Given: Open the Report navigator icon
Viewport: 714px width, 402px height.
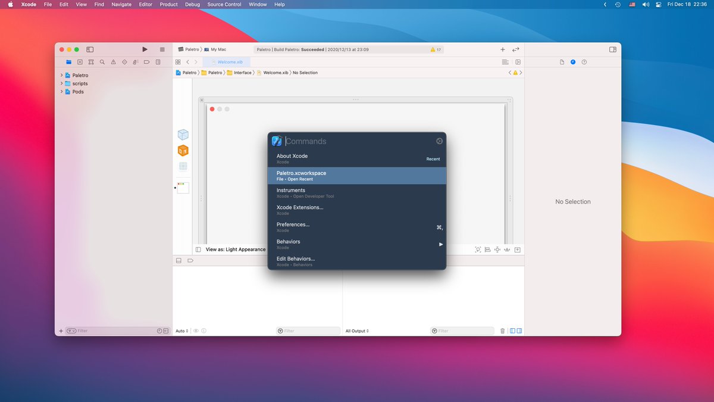Looking at the screenshot, I should pyautogui.click(x=158, y=62).
